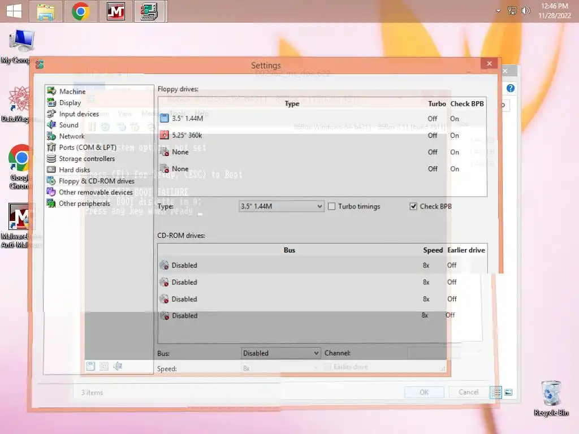Screen dimensions: 579x434
Task: Expand the CD-ROM Bus dropdown
Action: tap(280, 353)
